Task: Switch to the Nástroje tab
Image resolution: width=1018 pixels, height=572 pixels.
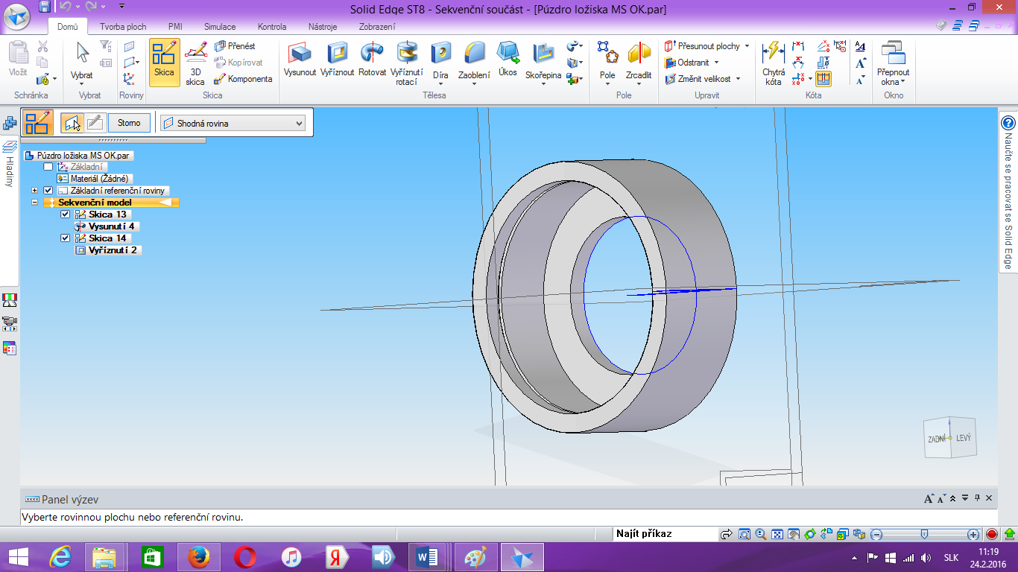Action: (323, 27)
